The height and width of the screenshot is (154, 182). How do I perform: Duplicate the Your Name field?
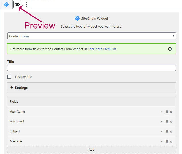[x=167, y=112]
